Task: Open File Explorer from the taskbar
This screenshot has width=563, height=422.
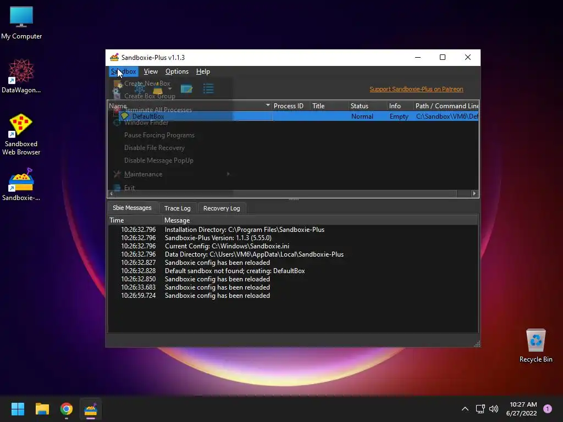Action: pyautogui.click(x=42, y=409)
